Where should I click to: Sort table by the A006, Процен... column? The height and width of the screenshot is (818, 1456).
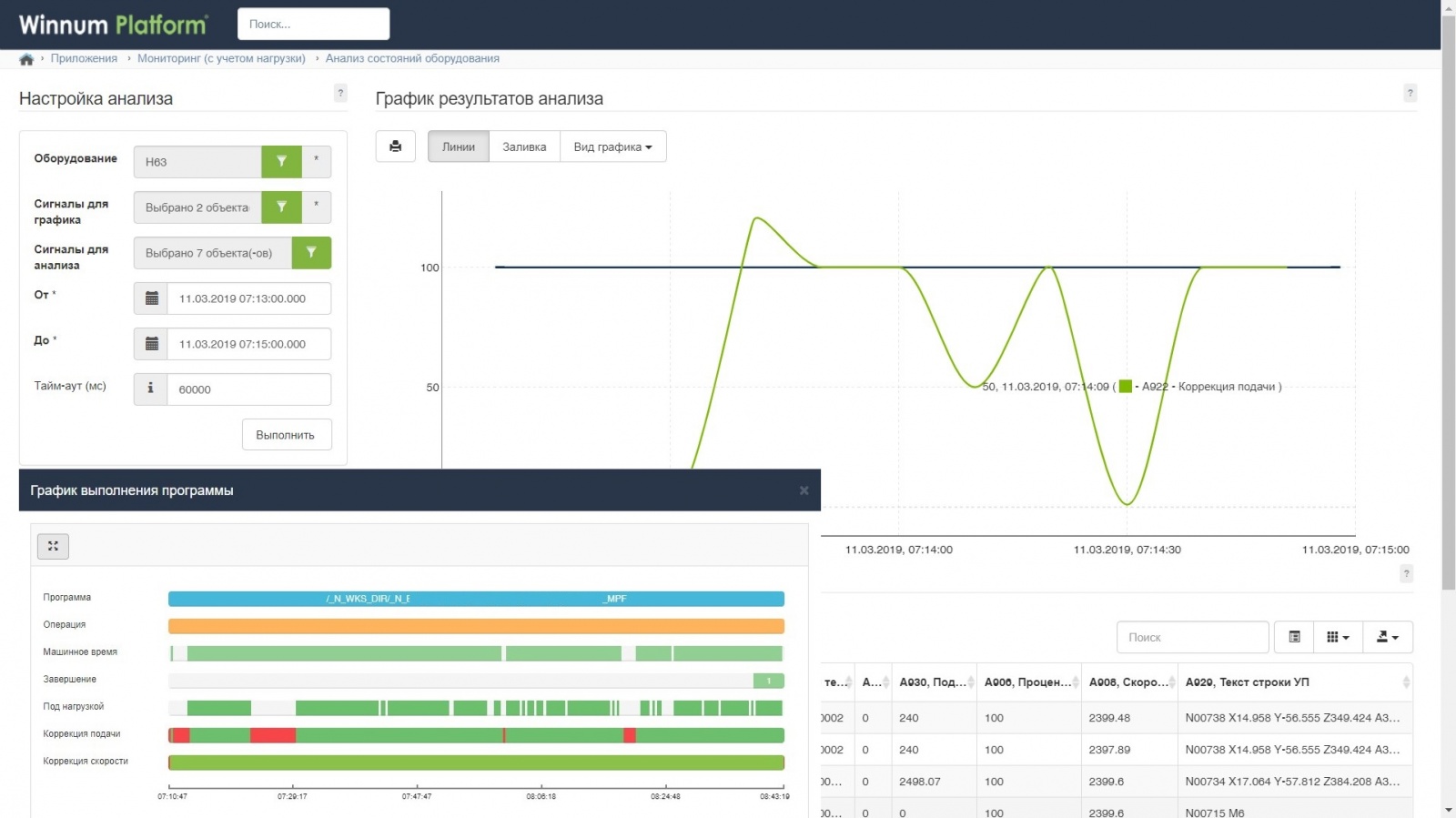tap(1029, 682)
